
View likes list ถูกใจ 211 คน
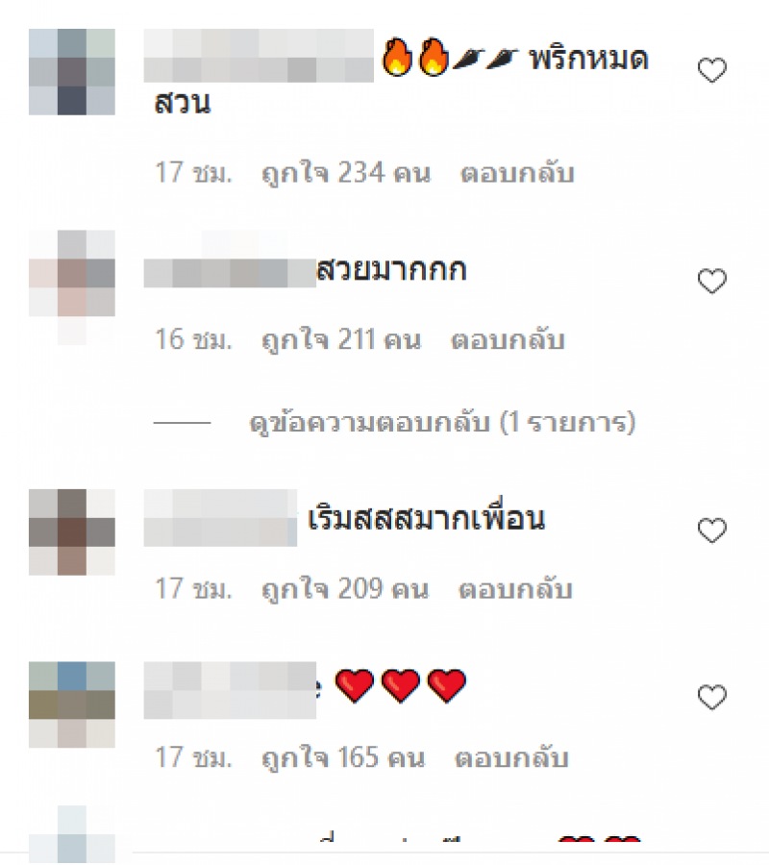tap(341, 340)
